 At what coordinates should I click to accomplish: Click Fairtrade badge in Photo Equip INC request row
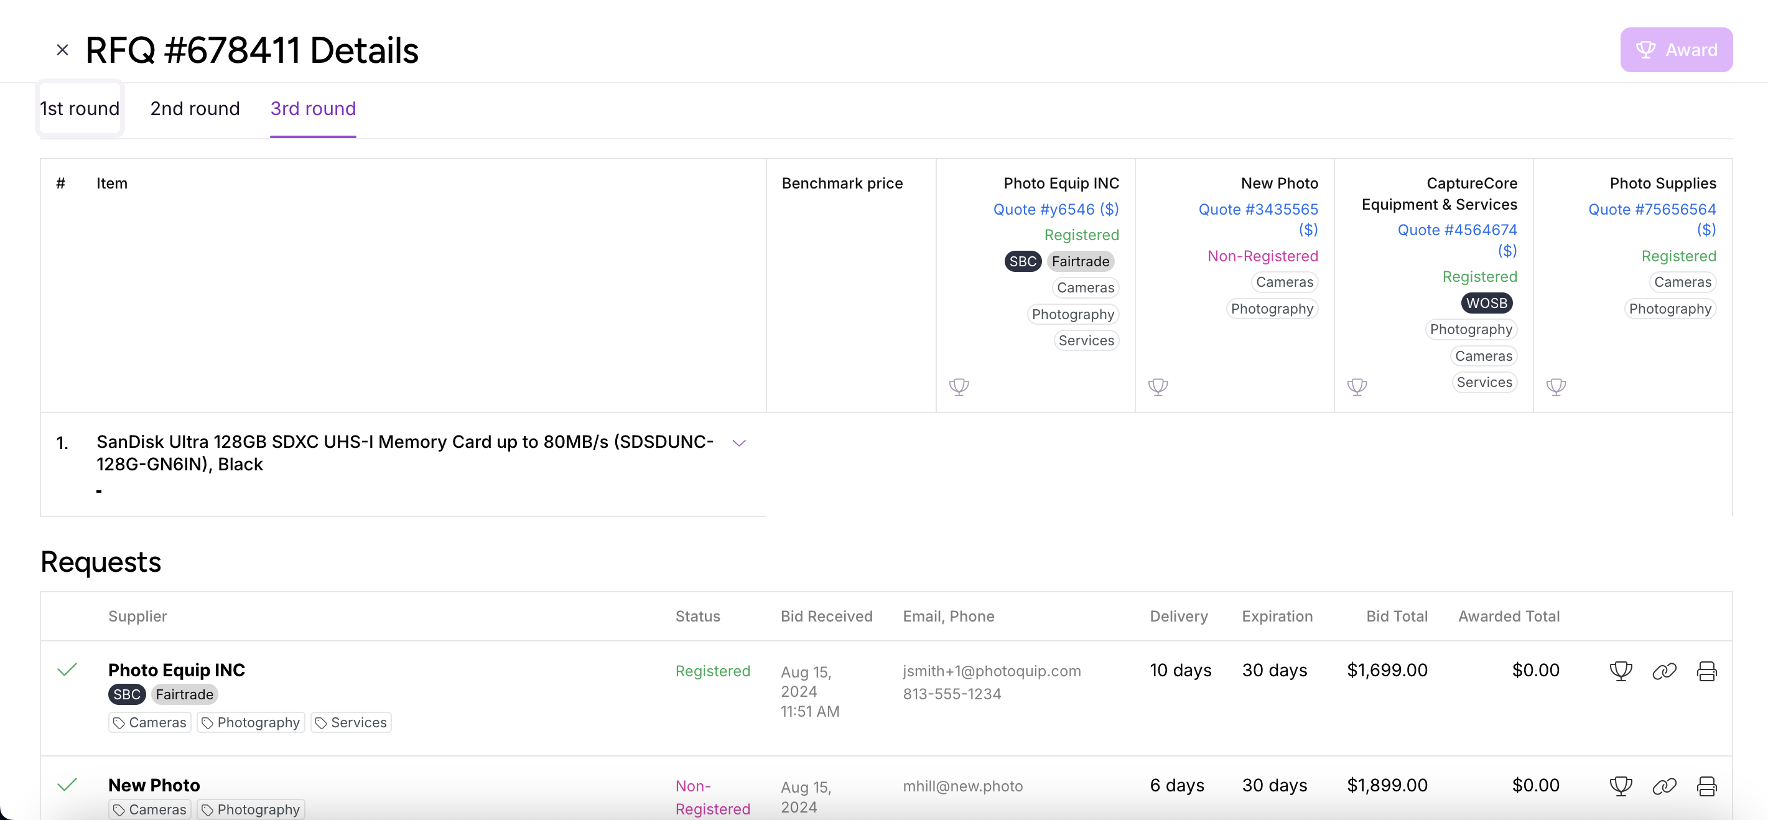[184, 694]
